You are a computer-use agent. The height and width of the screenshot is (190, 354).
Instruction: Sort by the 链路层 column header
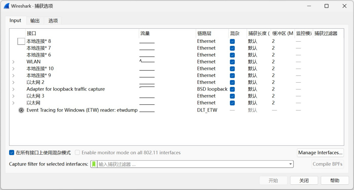(204, 33)
